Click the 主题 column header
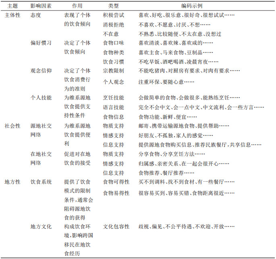This screenshot has width=276, height=259. click(12, 7)
